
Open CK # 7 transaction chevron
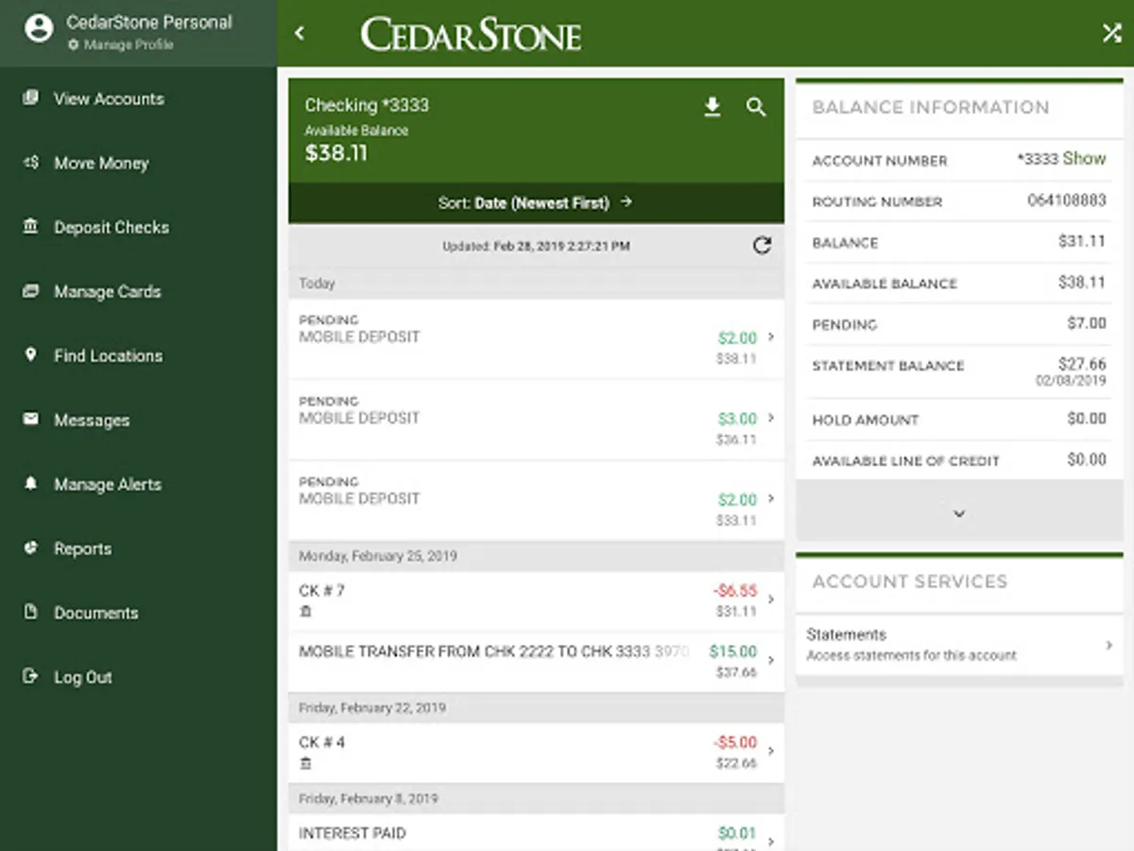(771, 599)
